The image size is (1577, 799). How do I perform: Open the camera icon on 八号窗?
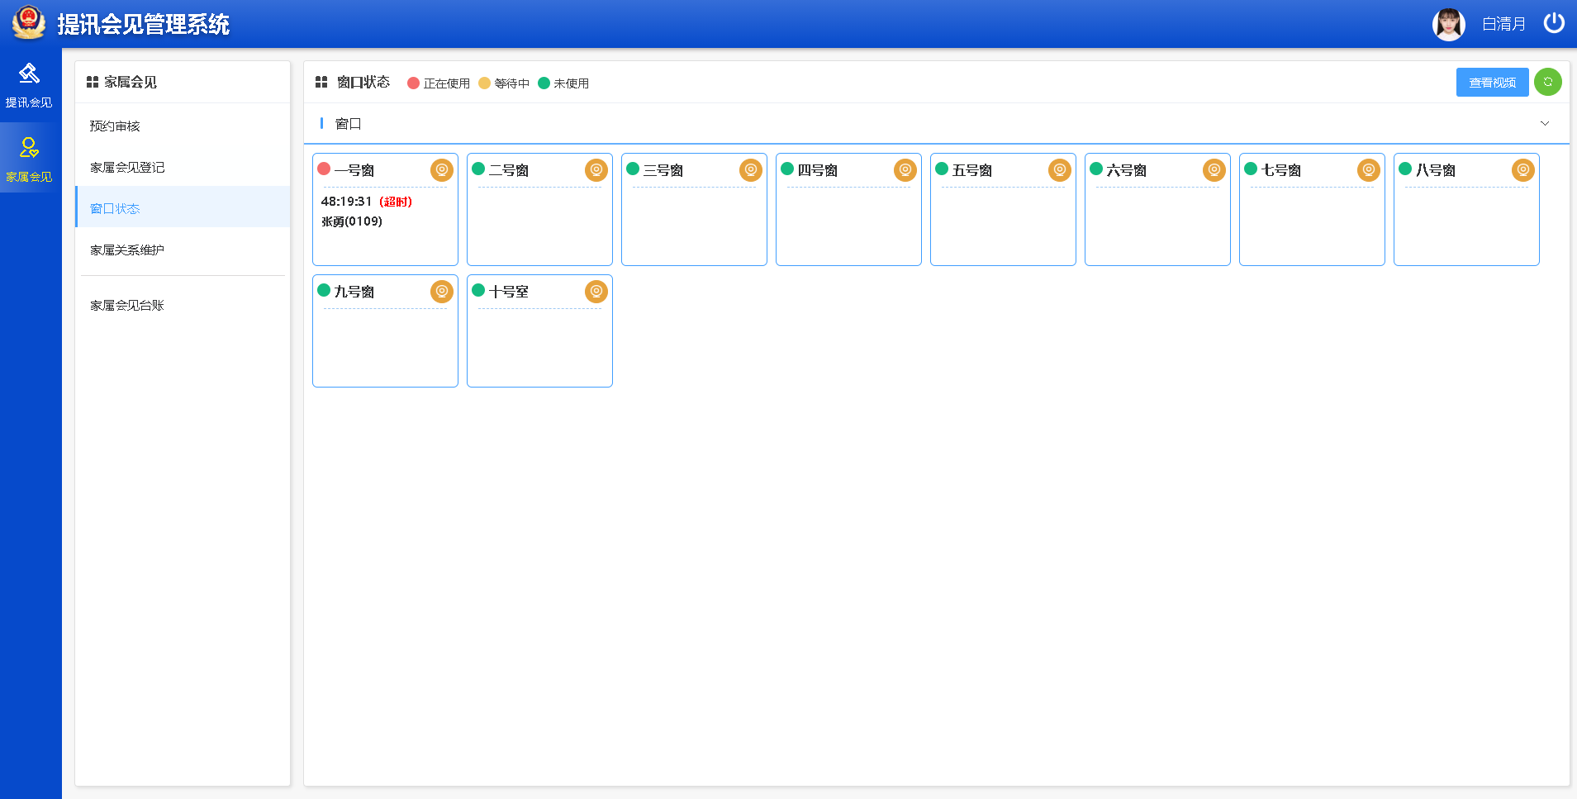click(1523, 170)
